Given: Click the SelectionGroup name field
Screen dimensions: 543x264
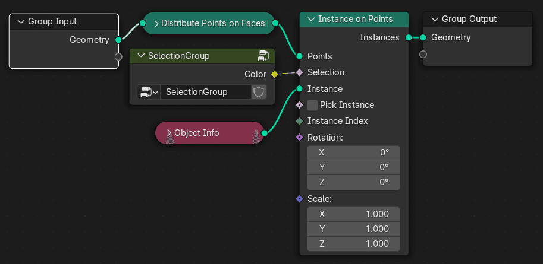Looking at the screenshot, I should [205, 92].
